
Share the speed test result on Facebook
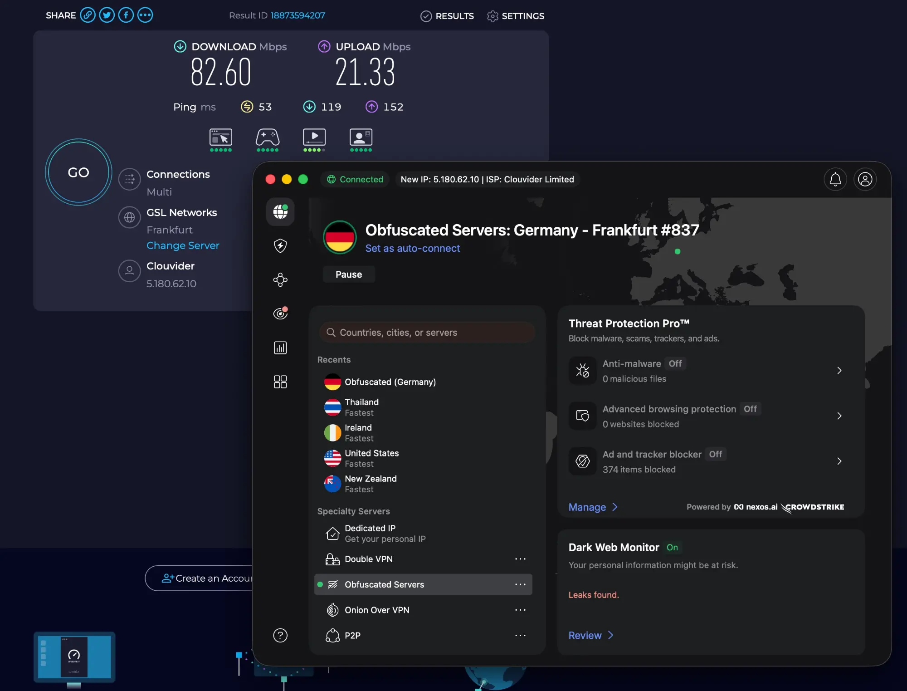pyautogui.click(x=126, y=15)
